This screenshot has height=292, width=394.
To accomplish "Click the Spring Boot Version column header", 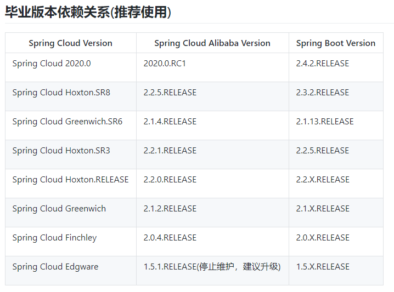I will point(336,43).
